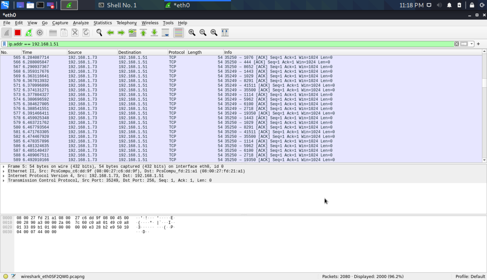Screen dimensions: 487x280
Task: Open the File menu
Action: point(6,23)
